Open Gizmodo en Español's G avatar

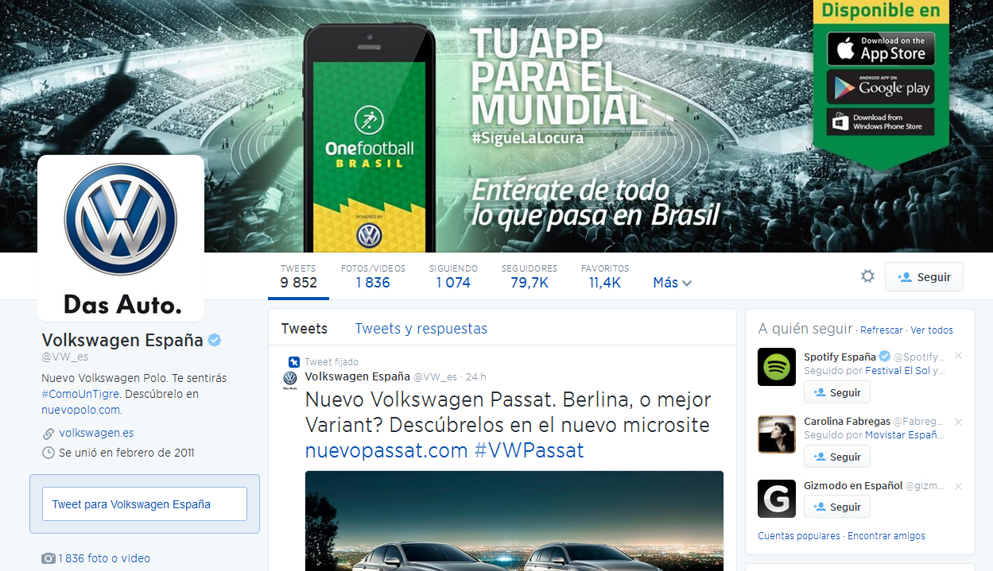click(x=777, y=499)
